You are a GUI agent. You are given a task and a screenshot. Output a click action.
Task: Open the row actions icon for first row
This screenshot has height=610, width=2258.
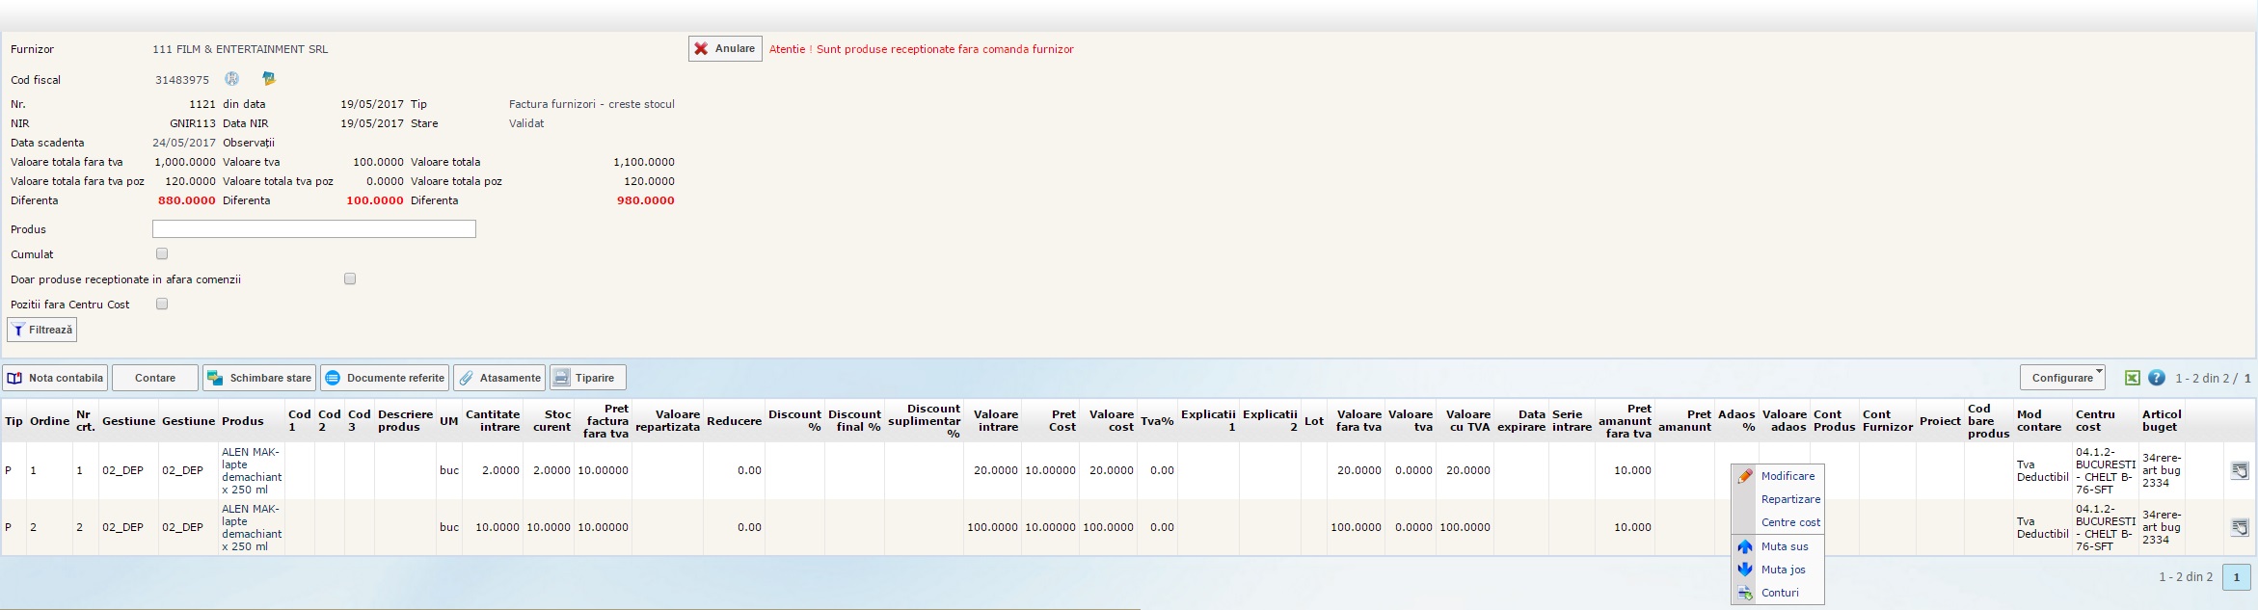pyautogui.click(x=2240, y=470)
